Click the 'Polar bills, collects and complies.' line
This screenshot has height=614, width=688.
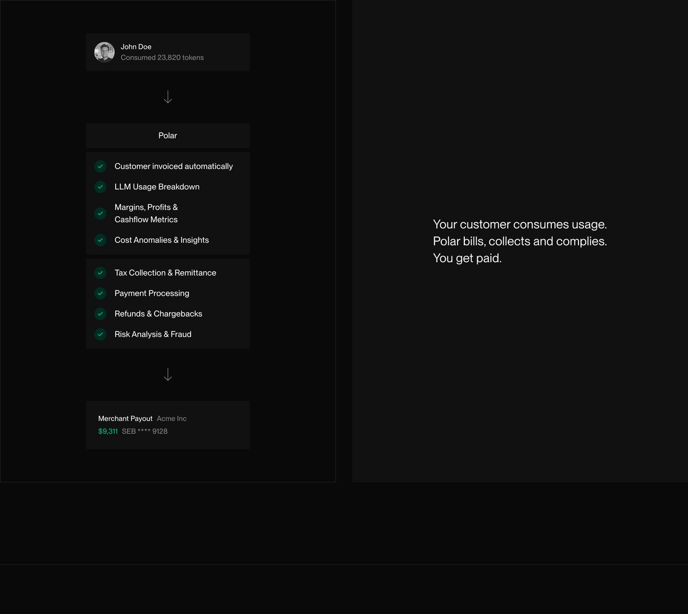tap(520, 241)
